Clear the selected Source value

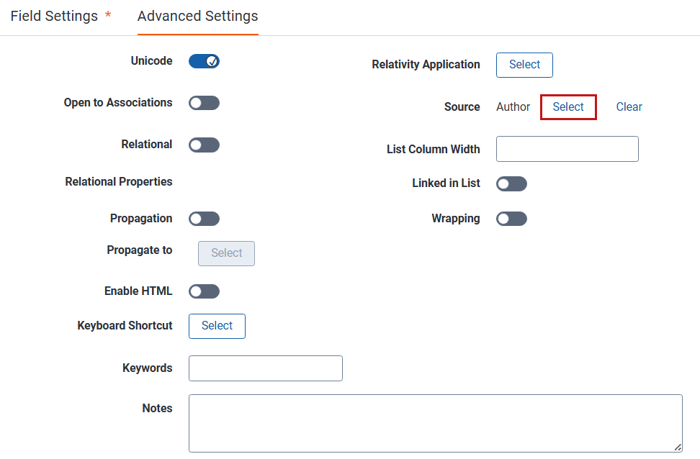tap(629, 106)
